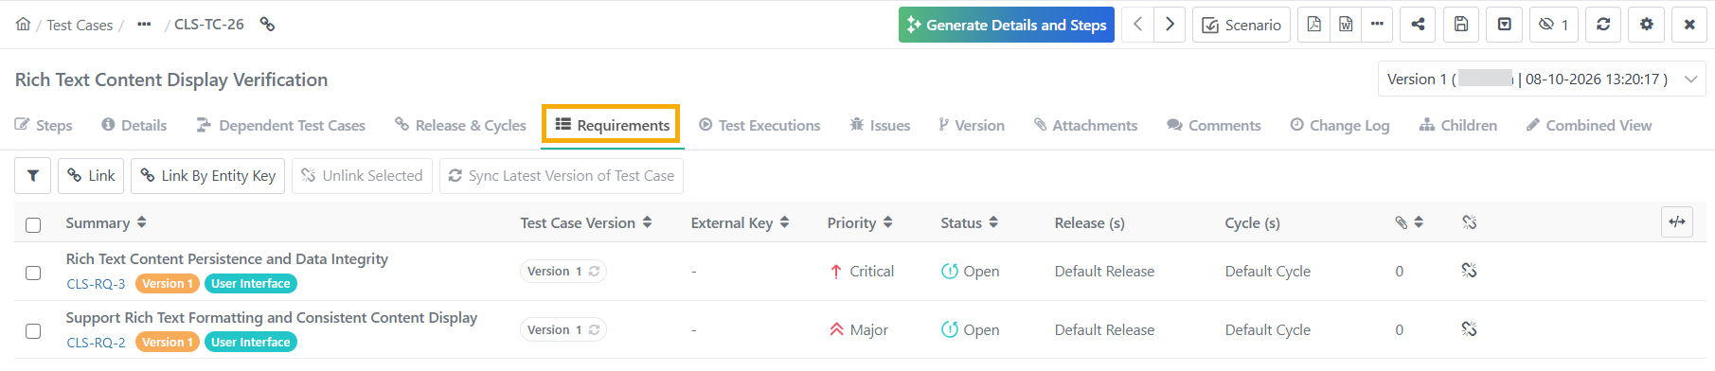Open requirement CLS-RQ-3 link
This screenshot has width=1715, height=371.
tap(96, 284)
